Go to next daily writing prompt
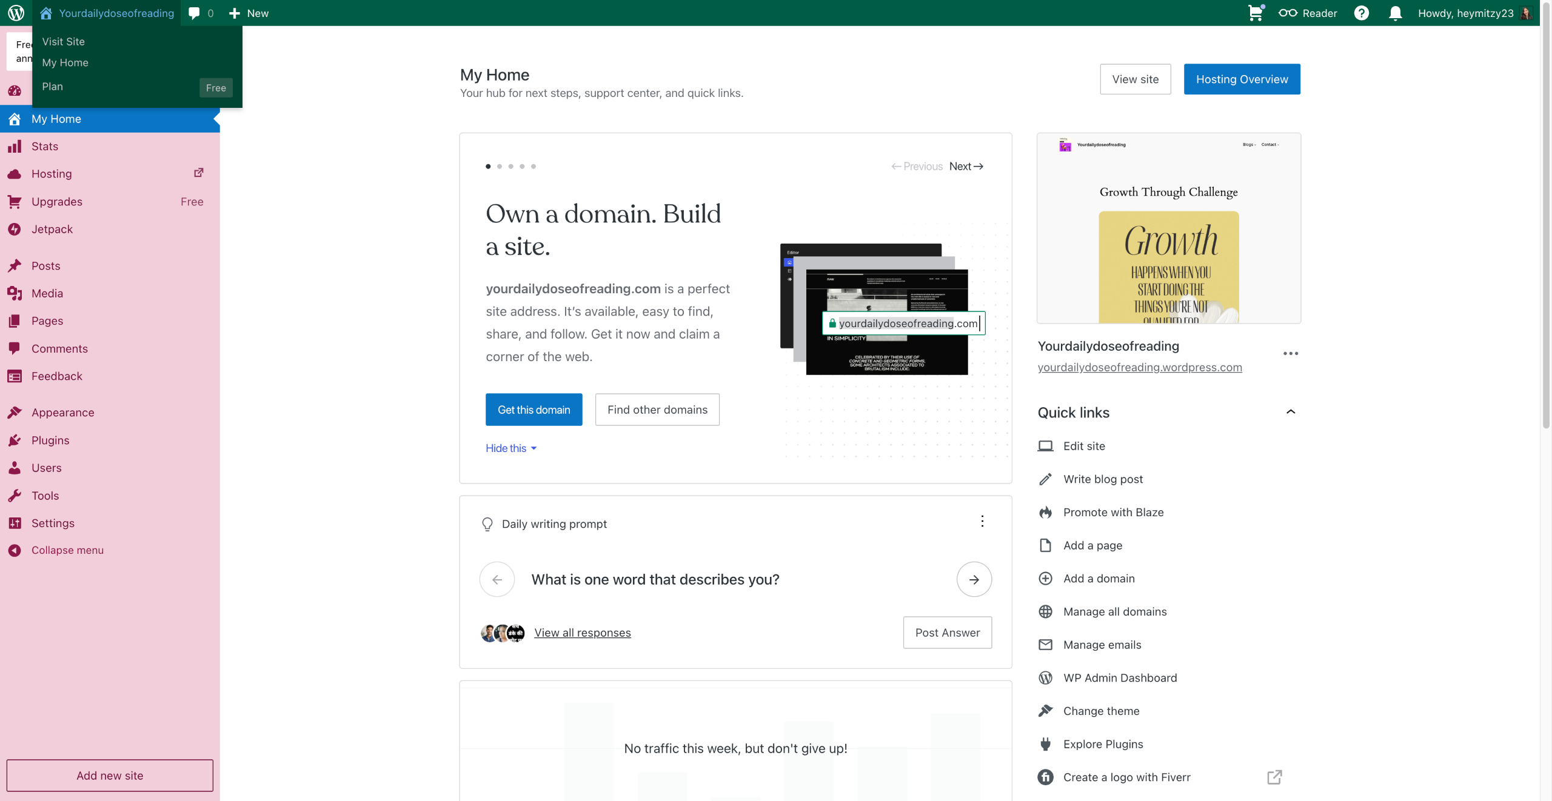This screenshot has width=1552, height=801. [974, 579]
